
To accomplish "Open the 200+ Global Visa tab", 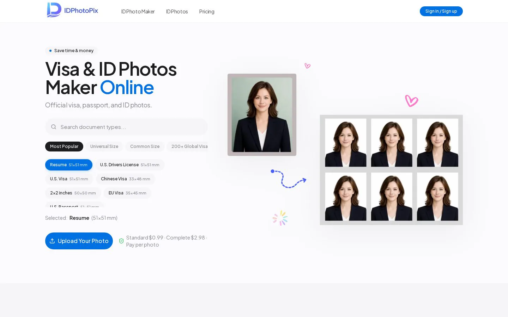I will [187, 147].
